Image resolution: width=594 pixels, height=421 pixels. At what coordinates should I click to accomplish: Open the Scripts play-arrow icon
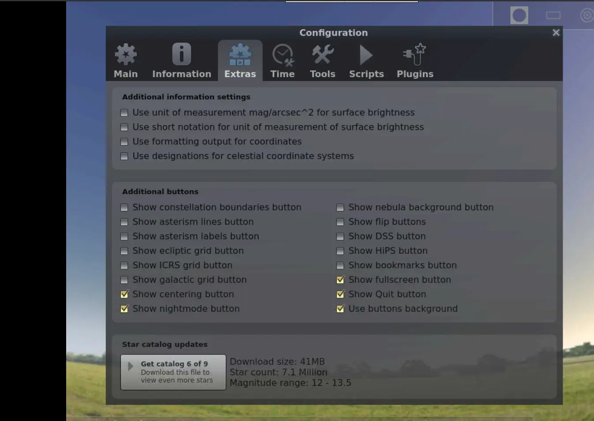coord(366,55)
